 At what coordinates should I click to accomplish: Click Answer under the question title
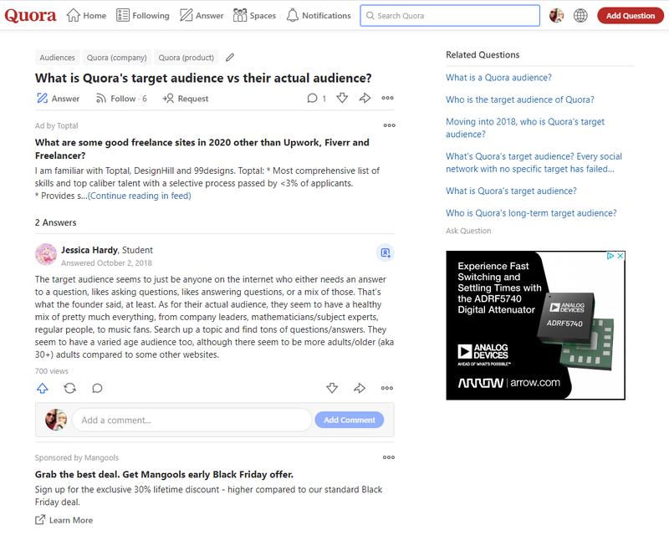pyautogui.click(x=58, y=99)
